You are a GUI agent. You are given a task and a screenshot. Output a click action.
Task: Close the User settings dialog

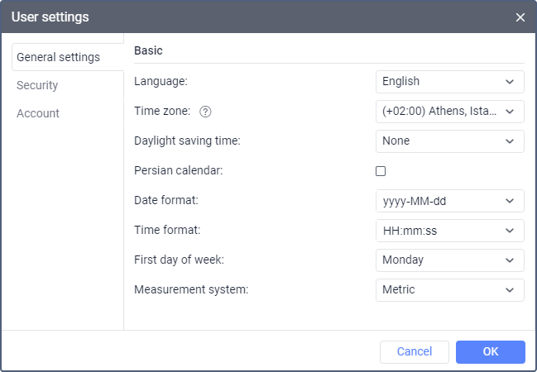[520, 17]
